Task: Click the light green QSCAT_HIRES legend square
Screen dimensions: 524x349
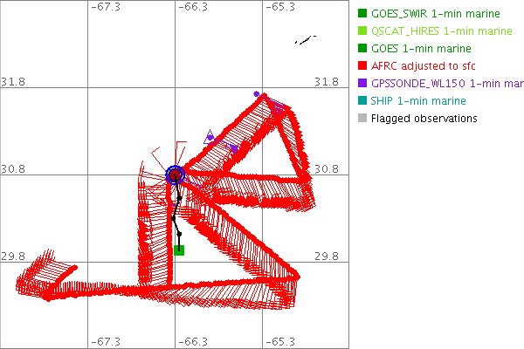Action: 362,31
